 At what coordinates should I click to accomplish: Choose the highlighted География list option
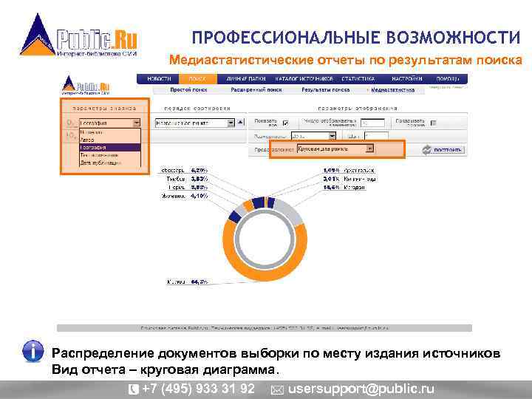[110, 147]
